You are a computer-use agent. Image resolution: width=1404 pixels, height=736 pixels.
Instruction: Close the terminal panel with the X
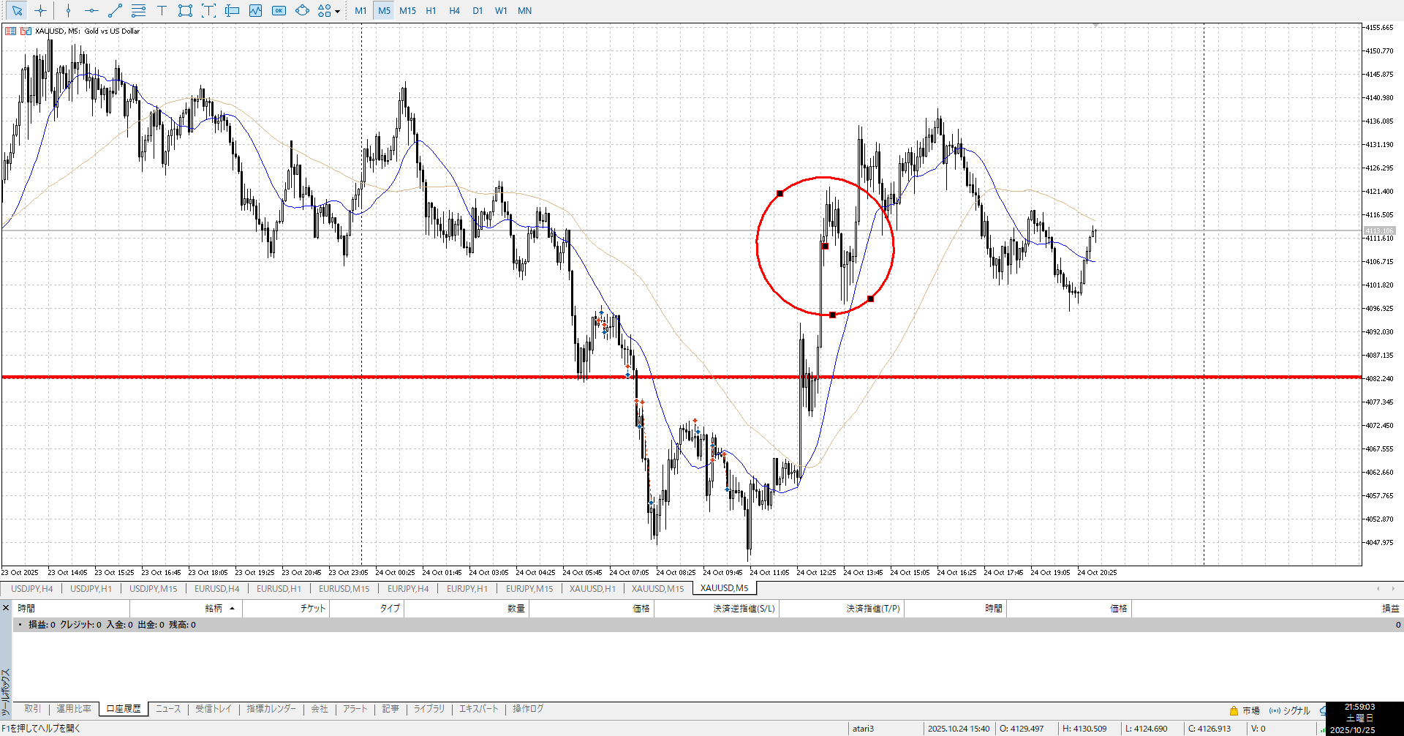(6, 607)
